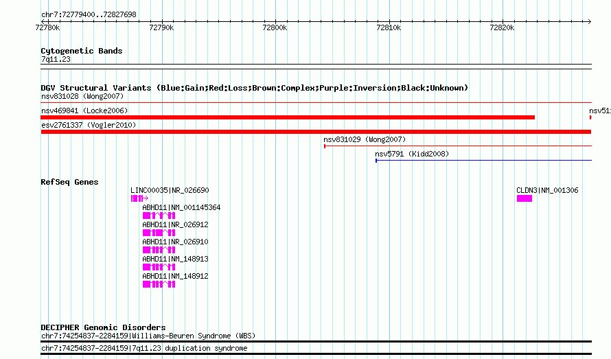
Task: Click CLDN3|NM_001306 label
Action: click(x=547, y=190)
